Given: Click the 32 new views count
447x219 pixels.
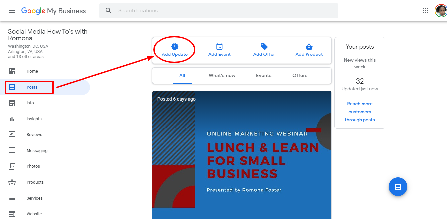Looking at the screenshot, I should point(360,81).
